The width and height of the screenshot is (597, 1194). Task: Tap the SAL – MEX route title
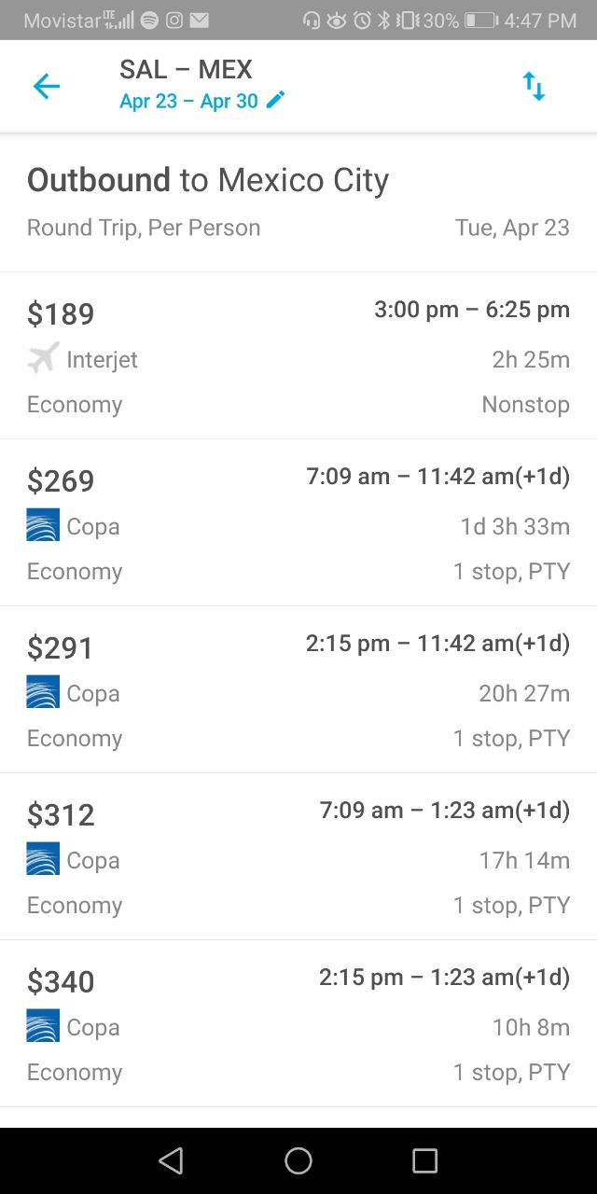pyautogui.click(x=186, y=69)
